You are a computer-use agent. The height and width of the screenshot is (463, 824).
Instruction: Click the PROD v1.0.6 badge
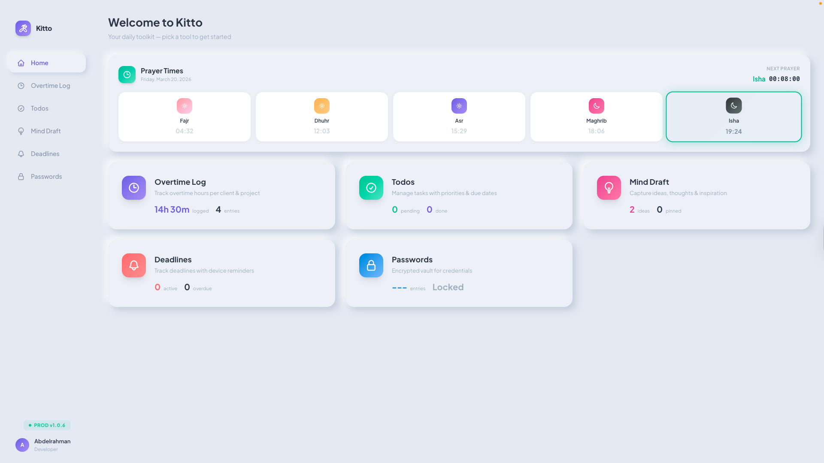click(x=47, y=425)
